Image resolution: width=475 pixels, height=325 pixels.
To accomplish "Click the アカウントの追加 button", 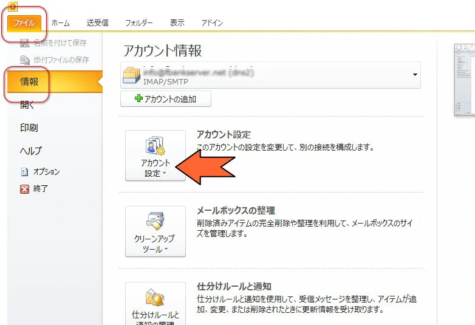I will pyautogui.click(x=166, y=99).
